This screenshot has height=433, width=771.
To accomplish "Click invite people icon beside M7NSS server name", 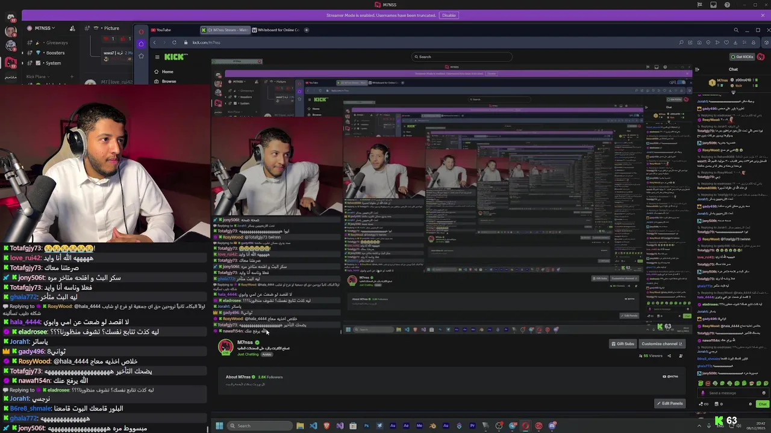I will 72,28.
